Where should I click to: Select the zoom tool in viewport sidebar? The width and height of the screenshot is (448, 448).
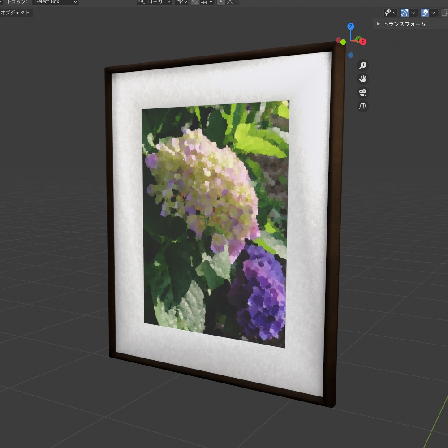[363, 65]
